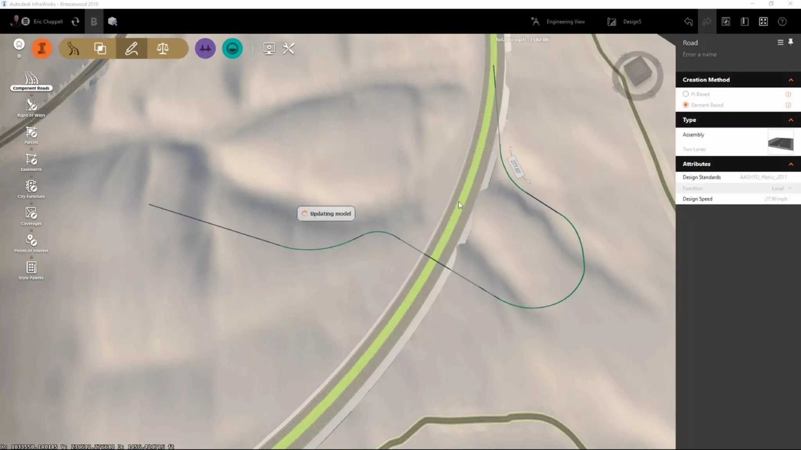This screenshot has height=450, width=801.
Task: Select the Component Roads tool
Action: 31,81
